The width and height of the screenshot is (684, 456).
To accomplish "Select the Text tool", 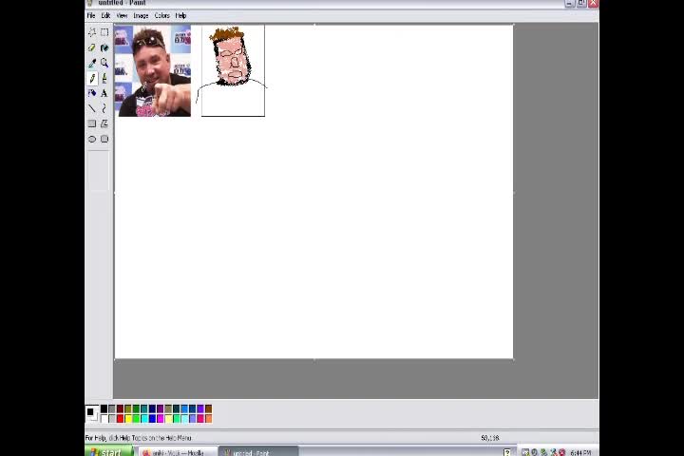I will pos(104,93).
